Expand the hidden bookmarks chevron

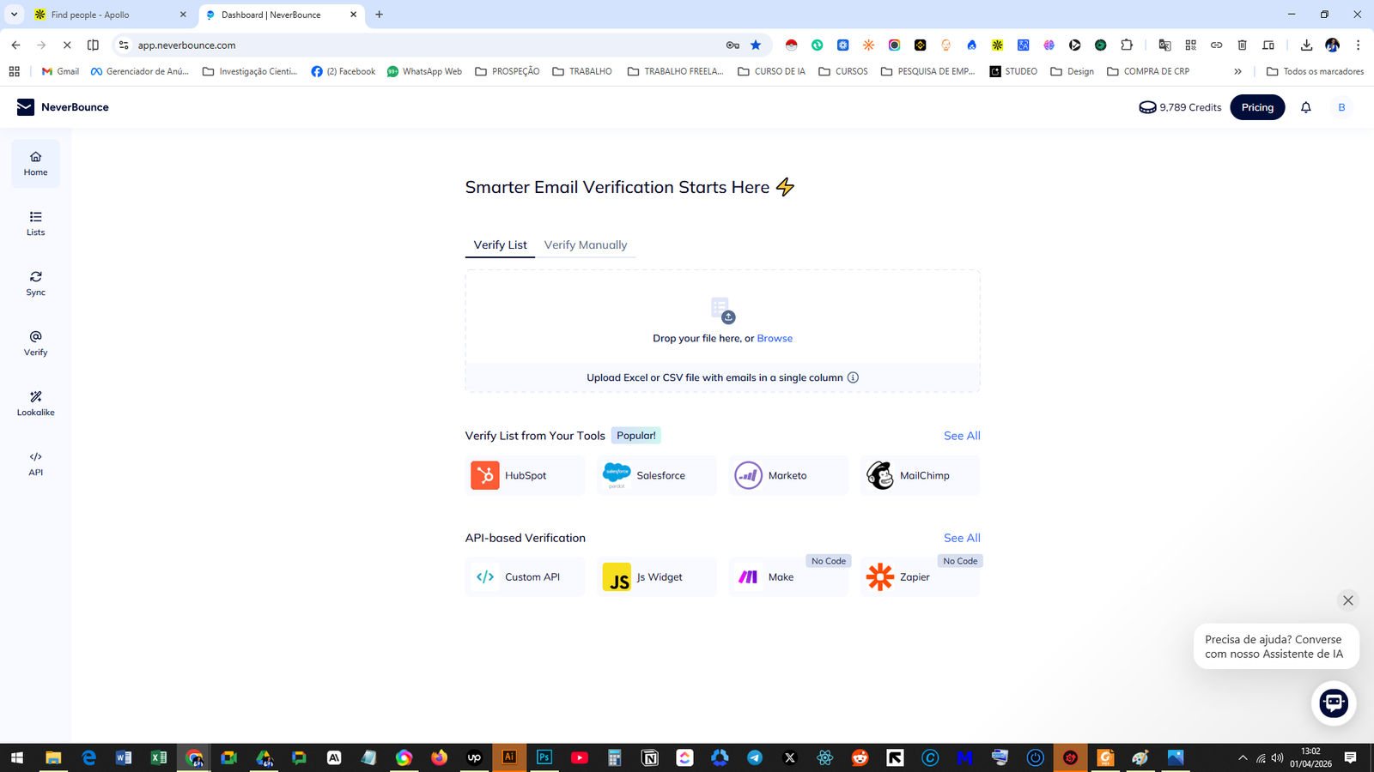(x=1237, y=71)
